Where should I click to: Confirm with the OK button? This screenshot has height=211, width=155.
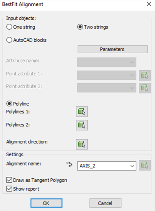[46, 203]
